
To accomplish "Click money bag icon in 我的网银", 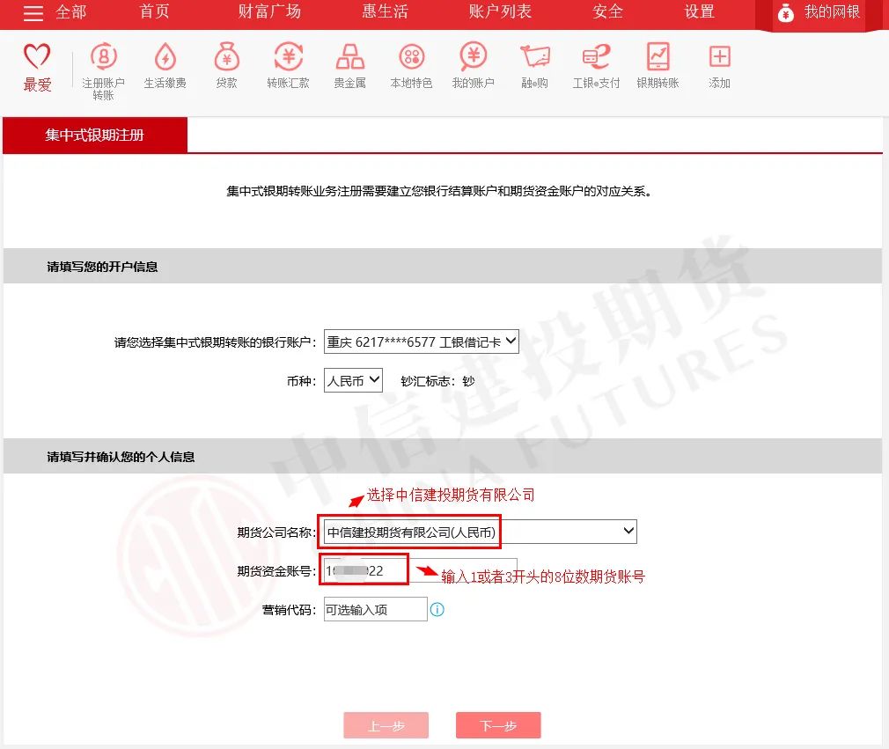I will click(x=785, y=12).
